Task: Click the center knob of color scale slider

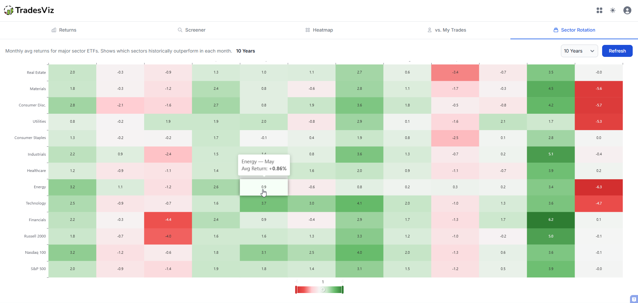Action: [323, 290]
